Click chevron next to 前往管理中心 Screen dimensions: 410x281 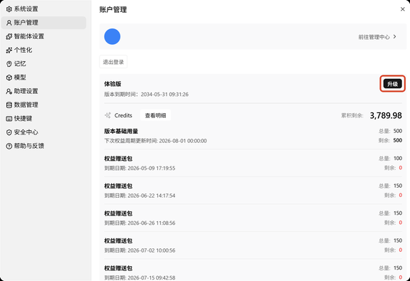click(395, 37)
